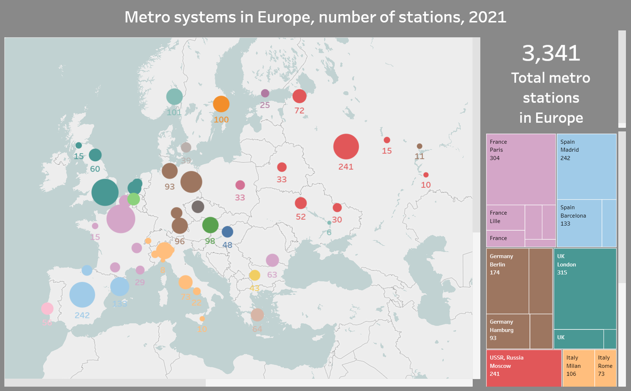Select the large Paris pink bubble
The image size is (631, 391).
(x=121, y=219)
